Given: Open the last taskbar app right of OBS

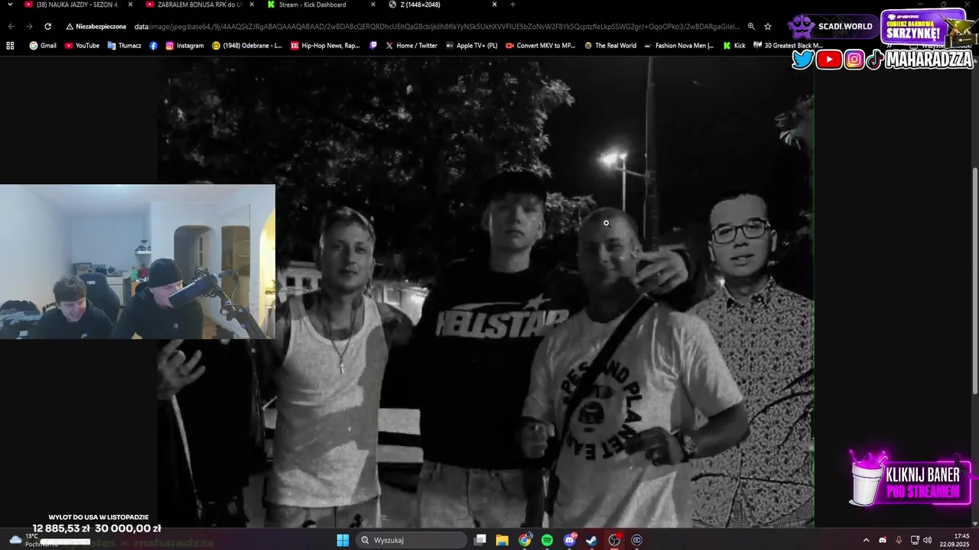Looking at the screenshot, I should (x=636, y=540).
